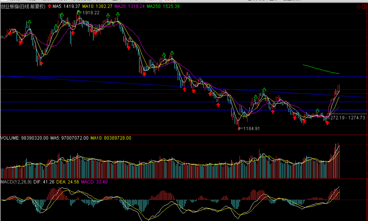The image size is (368, 221).
Task: Open the 创业板指 daily chart title label
Action: pos(23,6)
